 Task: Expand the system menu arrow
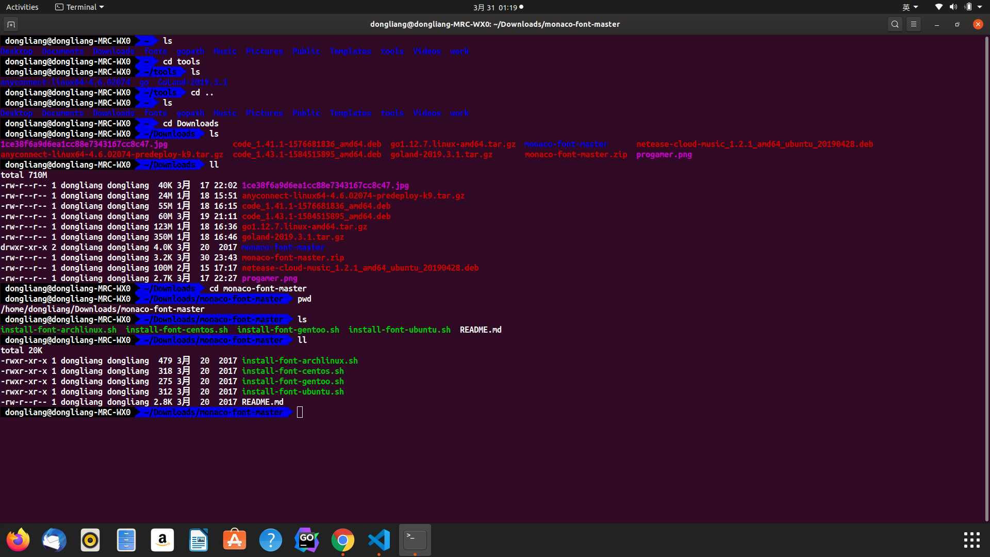980,7
